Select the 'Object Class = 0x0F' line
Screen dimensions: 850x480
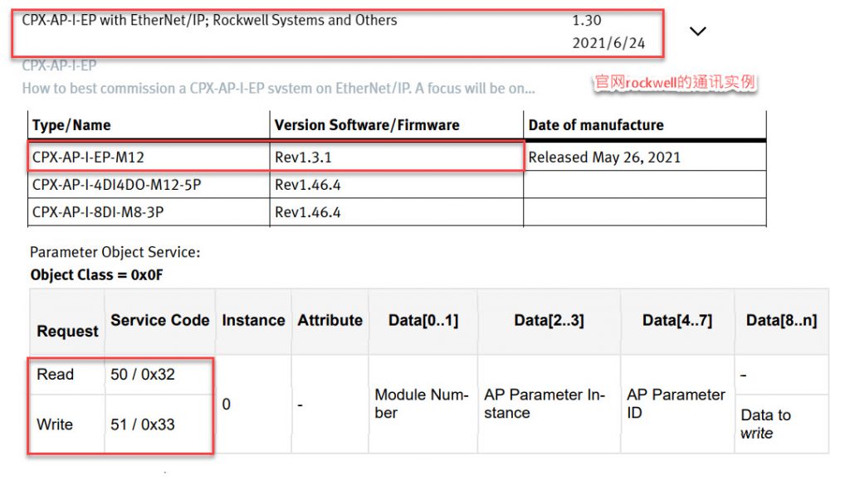(96, 275)
